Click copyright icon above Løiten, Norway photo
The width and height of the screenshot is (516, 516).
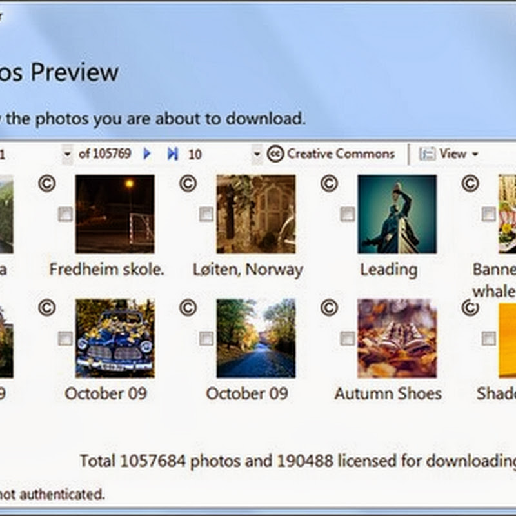click(188, 184)
